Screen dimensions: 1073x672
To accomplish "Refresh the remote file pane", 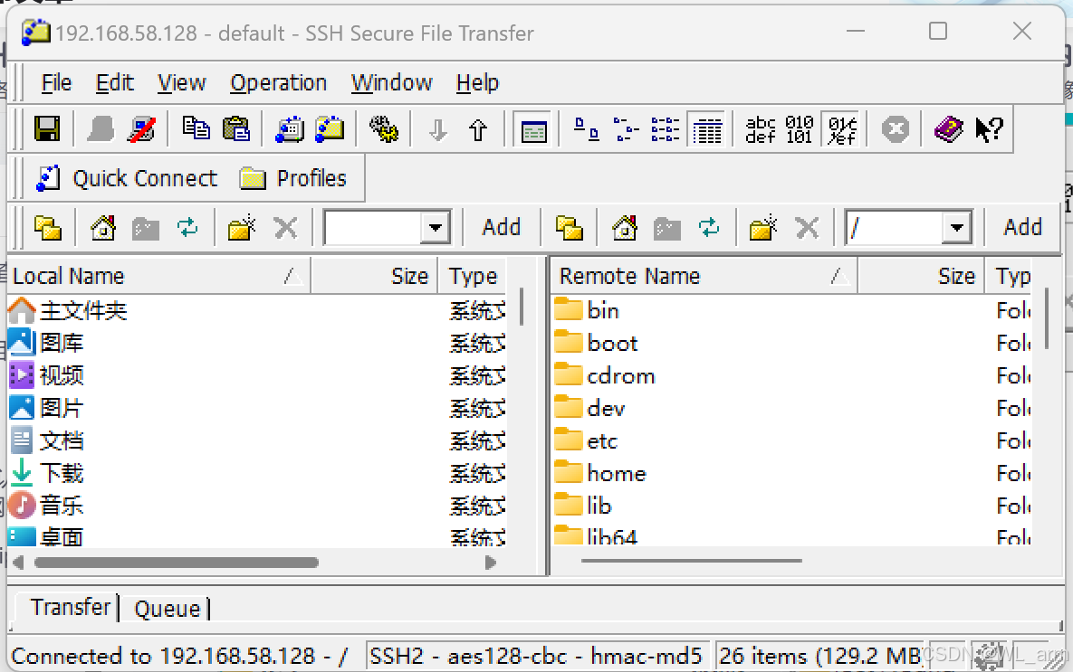I will tap(709, 227).
